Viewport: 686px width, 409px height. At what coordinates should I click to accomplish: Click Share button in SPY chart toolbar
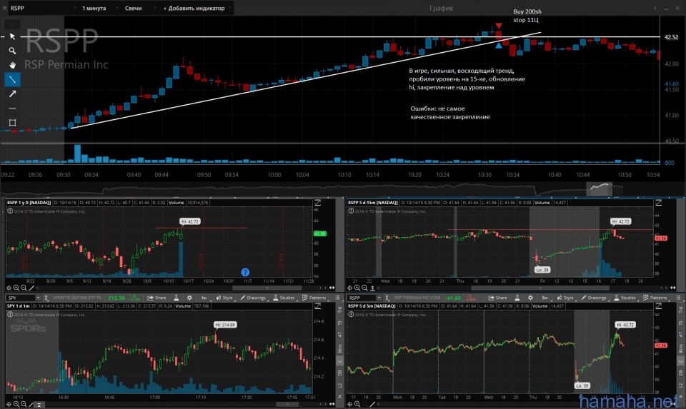tap(157, 298)
